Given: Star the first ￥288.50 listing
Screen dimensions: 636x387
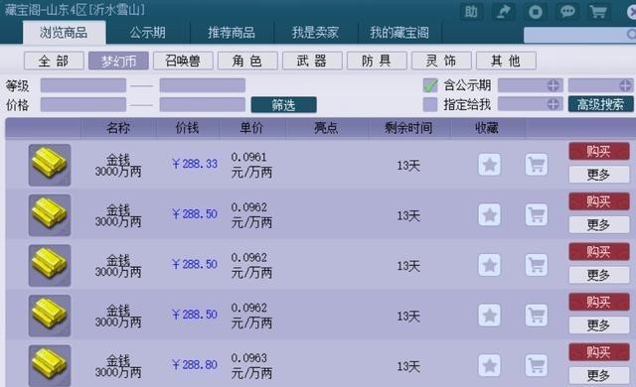Looking at the screenshot, I should click(490, 215).
